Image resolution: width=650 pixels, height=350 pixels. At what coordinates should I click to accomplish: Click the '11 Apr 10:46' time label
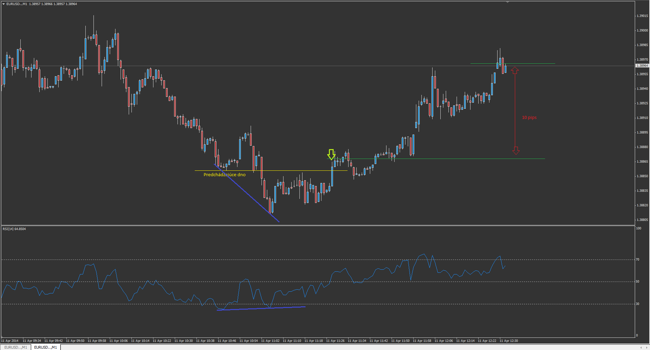(227, 341)
